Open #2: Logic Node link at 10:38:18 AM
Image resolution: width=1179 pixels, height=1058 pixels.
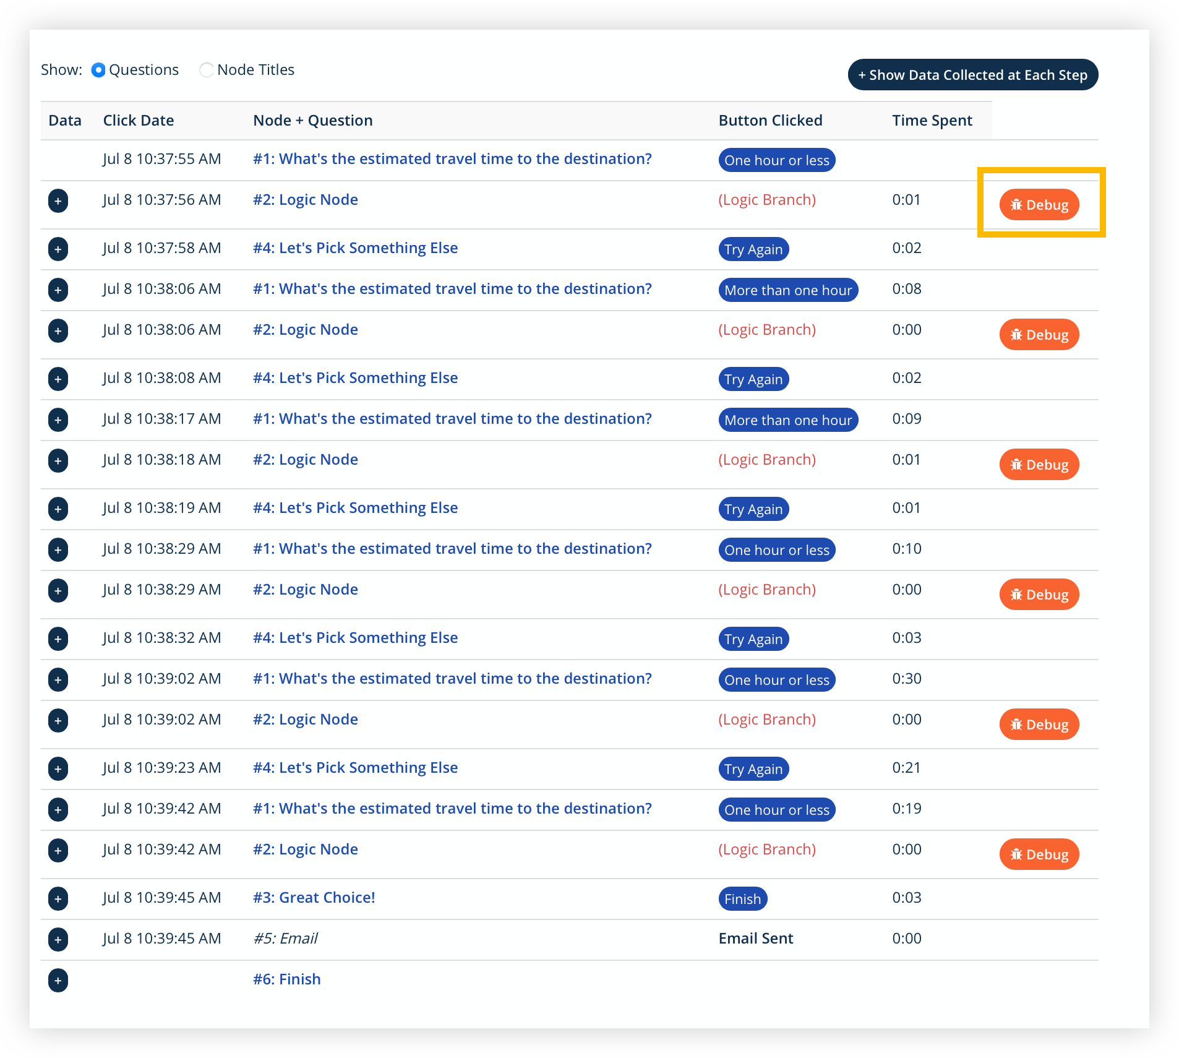tap(306, 460)
